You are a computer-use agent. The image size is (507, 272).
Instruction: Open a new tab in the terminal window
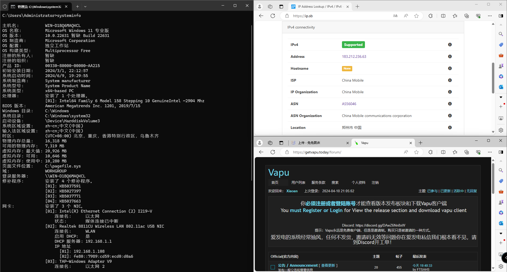(77, 7)
